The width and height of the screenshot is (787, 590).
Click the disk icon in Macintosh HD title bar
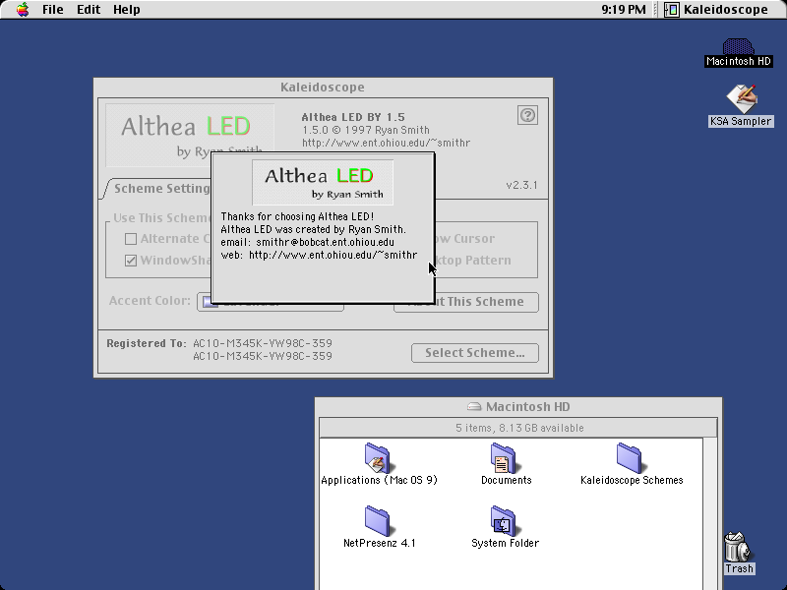[474, 406]
